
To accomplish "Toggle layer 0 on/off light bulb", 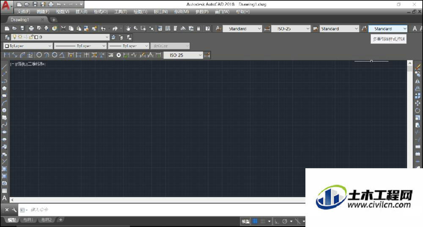I will coord(14,37).
